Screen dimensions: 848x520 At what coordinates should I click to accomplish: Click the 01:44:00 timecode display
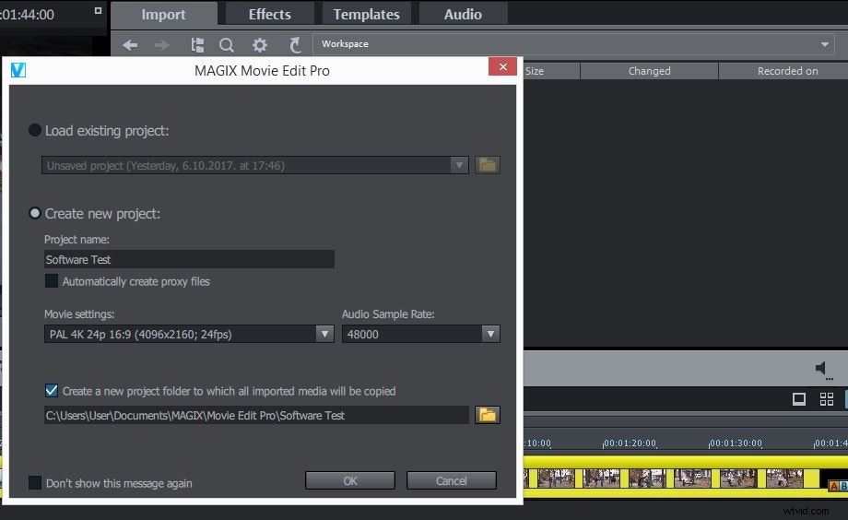pos(27,15)
